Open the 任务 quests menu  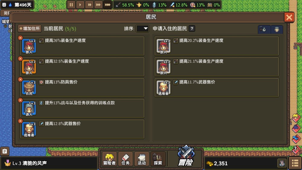(126, 159)
